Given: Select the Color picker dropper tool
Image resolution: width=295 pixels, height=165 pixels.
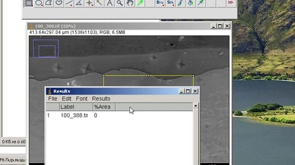Looking at the screenshot, I should (x=140, y=3).
